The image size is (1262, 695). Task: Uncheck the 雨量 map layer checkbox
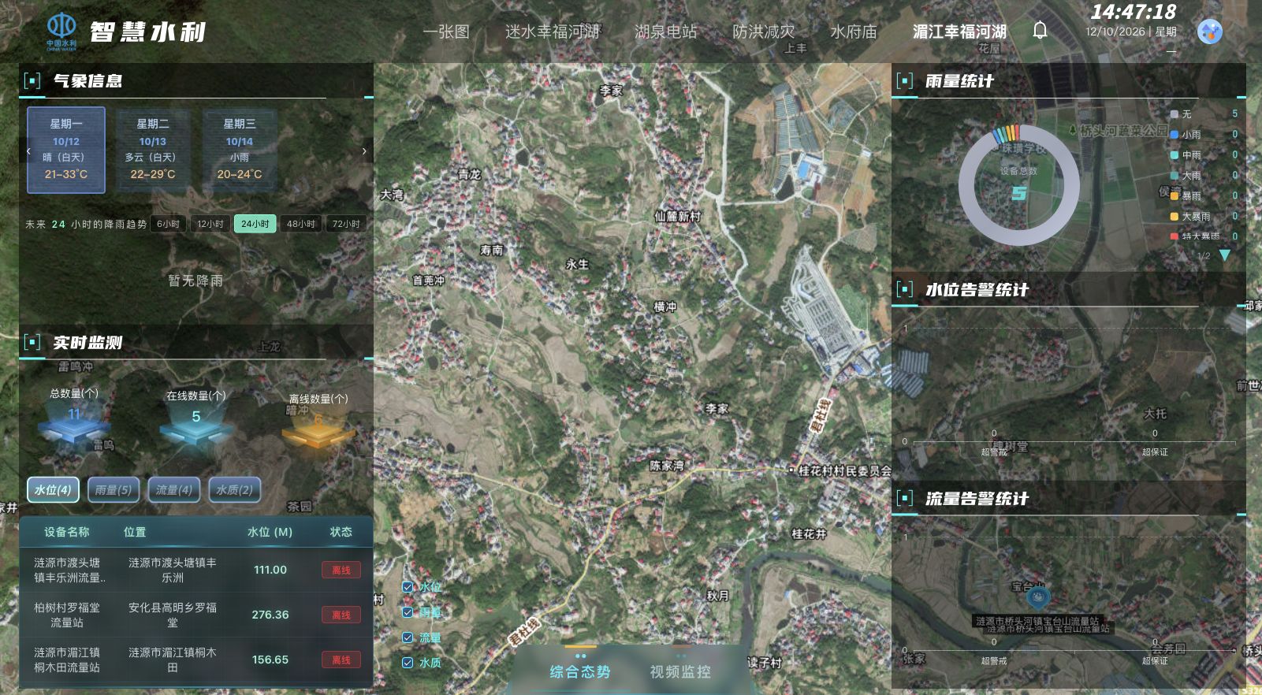(408, 612)
